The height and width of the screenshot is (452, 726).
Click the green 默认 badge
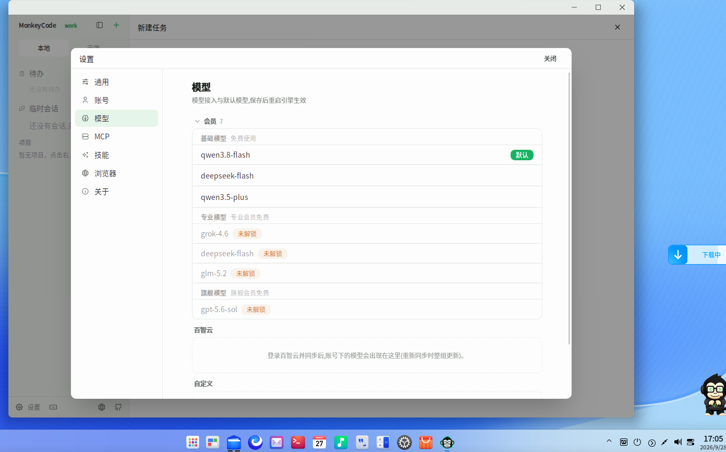click(x=522, y=155)
